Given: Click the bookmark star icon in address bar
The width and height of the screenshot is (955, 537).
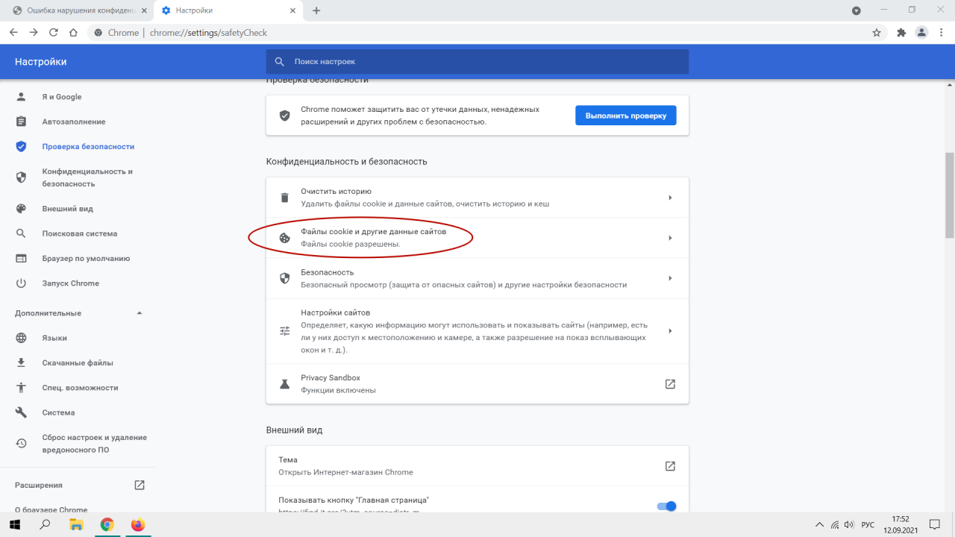Looking at the screenshot, I should tap(877, 33).
